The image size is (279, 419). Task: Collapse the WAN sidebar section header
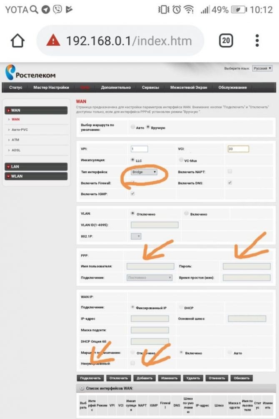coord(36,110)
